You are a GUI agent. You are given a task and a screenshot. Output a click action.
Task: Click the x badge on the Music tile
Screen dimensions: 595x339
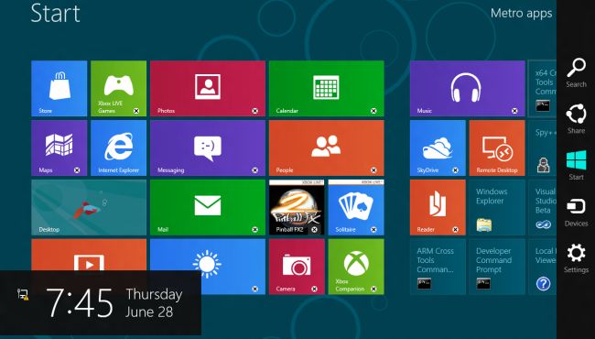(x=514, y=111)
